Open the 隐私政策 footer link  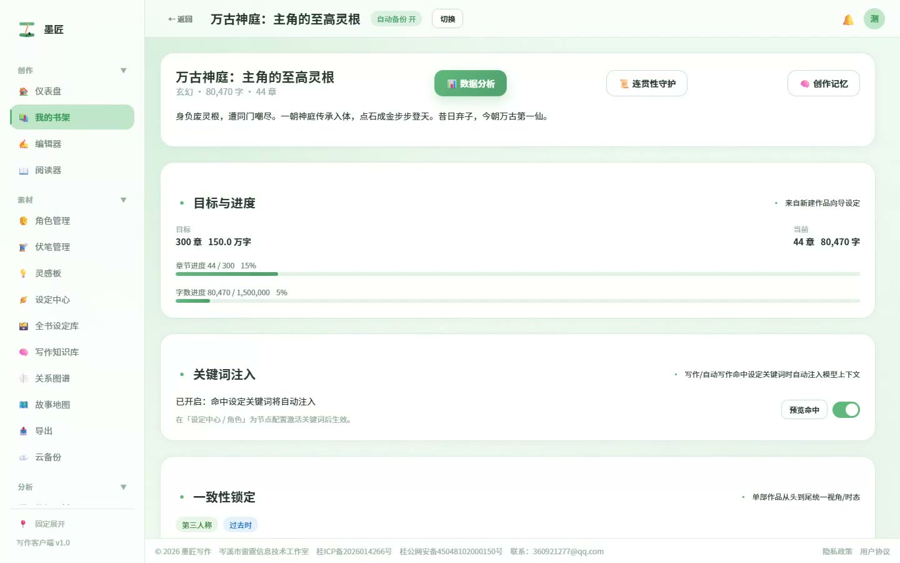pyautogui.click(x=837, y=552)
